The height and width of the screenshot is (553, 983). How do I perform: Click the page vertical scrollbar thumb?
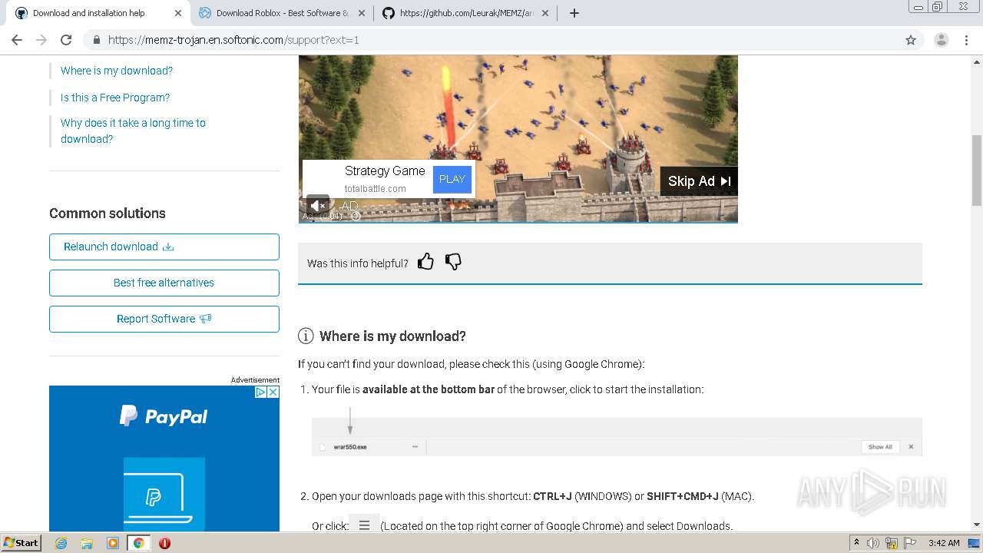977,171
